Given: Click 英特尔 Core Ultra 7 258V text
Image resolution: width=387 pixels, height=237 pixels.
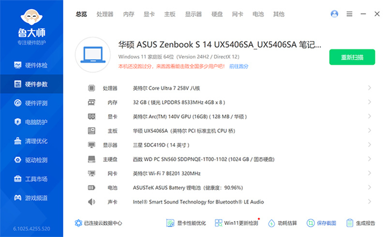Looking at the screenshot, I should tap(166, 88).
